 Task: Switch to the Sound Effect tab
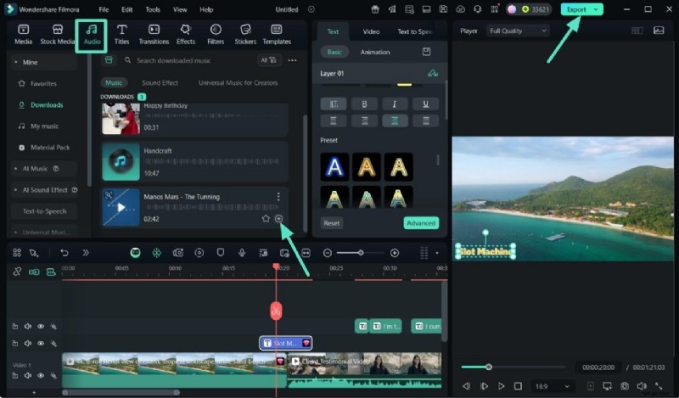pyautogui.click(x=160, y=83)
